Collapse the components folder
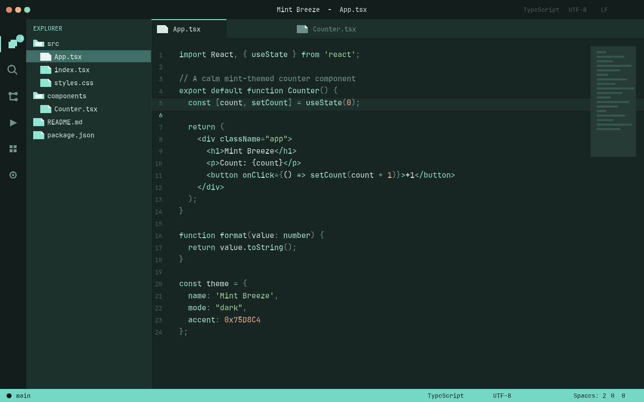The image size is (644, 402). 89,96
